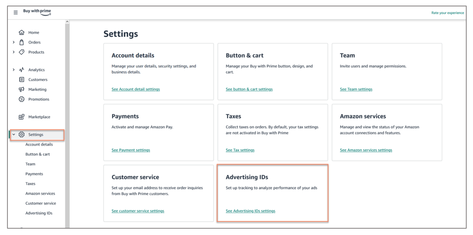Open the Rate your experience link

[x=447, y=13]
